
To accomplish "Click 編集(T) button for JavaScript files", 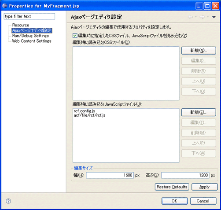I will tap(199, 122).
